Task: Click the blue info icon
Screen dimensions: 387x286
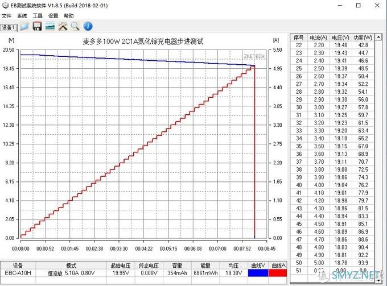Action: 88,26
